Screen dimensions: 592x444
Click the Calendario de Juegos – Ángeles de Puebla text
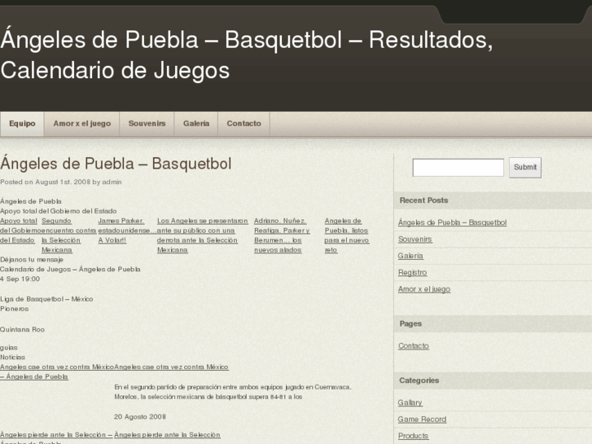click(x=70, y=270)
